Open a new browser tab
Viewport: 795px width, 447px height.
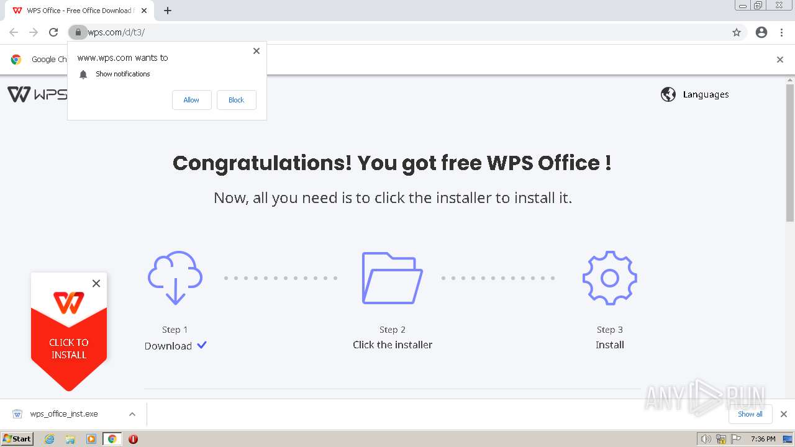(168, 11)
